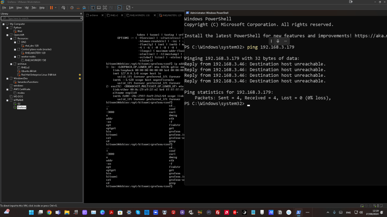Toggle the library sidebar view
The image size is (387, 217).
(x=93, y=8)
